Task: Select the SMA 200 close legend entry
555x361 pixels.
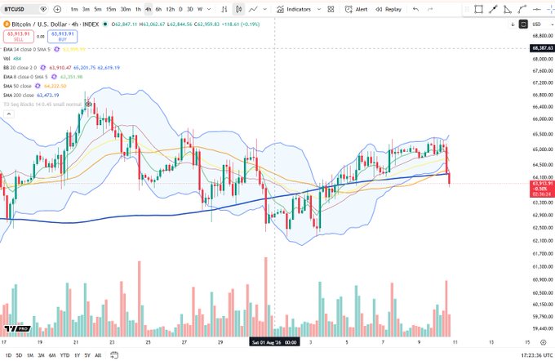Action: click(31, 95)
